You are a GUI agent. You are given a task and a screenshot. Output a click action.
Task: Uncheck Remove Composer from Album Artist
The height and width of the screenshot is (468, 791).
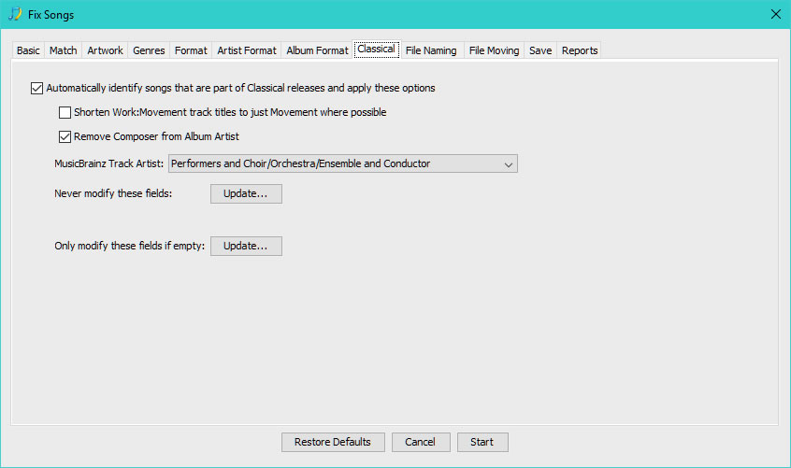(x=65, y=136)
